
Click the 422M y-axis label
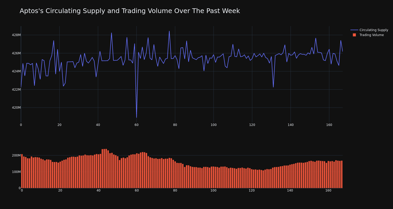point(16,90)
